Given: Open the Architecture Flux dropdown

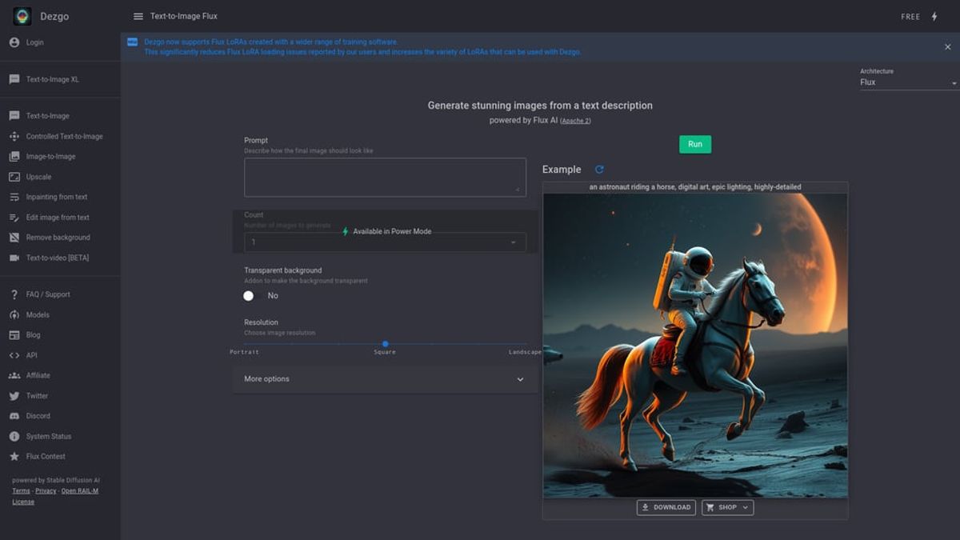Looking at the screenshot, I should tap(908, 82).
